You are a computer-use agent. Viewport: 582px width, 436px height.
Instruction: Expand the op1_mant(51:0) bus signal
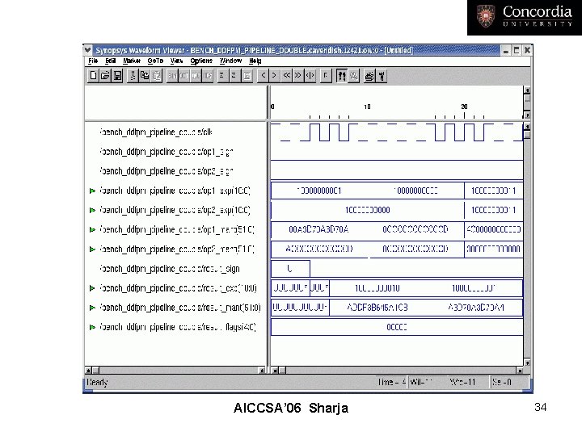click(x=92, y=230)
